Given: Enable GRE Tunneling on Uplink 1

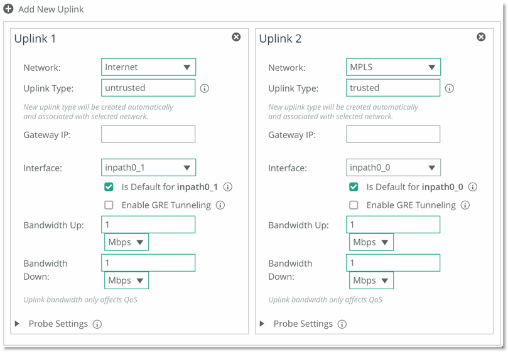Looking at the screenshot, I should [x=109, y=205].
